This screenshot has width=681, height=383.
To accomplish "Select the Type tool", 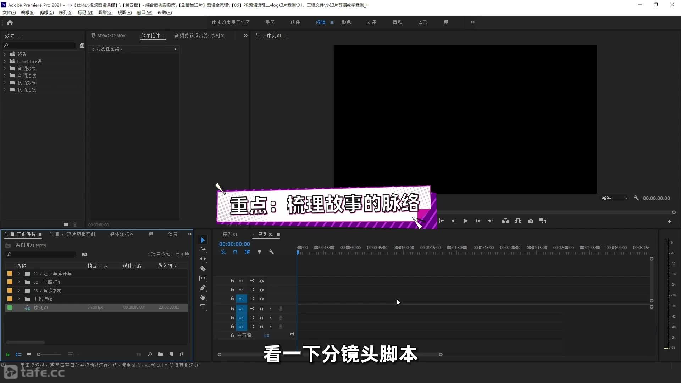I will (x=203, y=307).
